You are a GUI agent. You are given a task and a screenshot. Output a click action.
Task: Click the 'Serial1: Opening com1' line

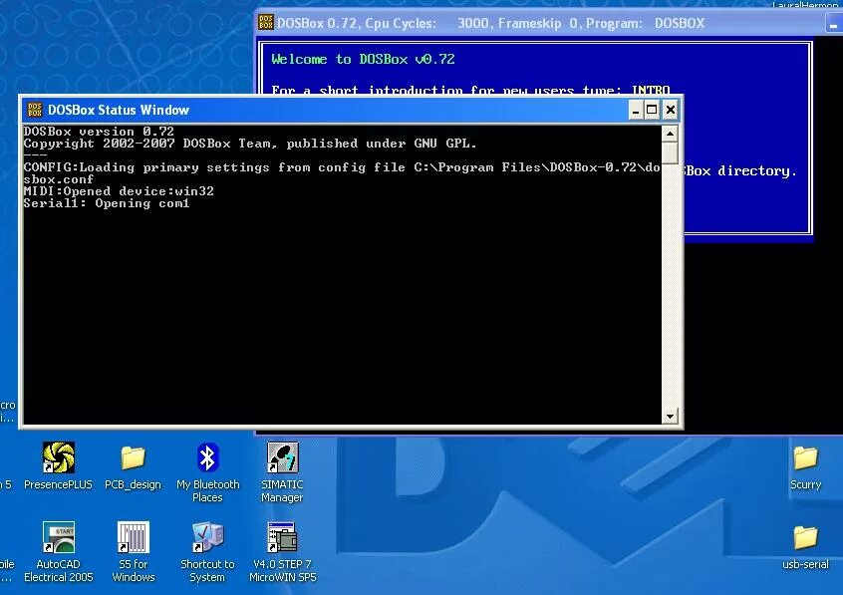107,203
